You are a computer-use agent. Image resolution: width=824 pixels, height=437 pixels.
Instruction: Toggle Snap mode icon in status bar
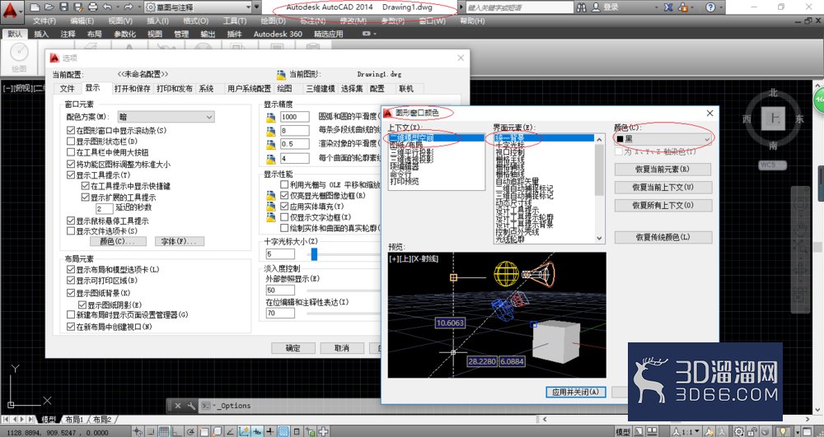click(150, 432)
